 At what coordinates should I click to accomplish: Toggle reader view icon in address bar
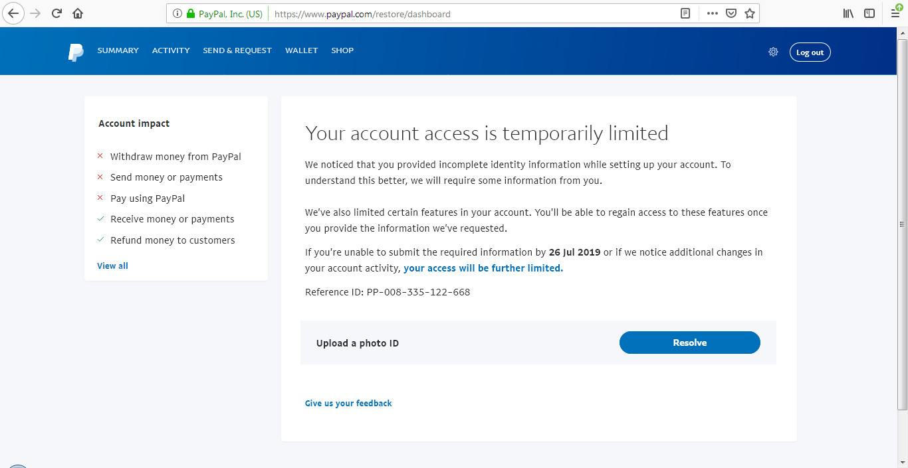tap(686, 13)
